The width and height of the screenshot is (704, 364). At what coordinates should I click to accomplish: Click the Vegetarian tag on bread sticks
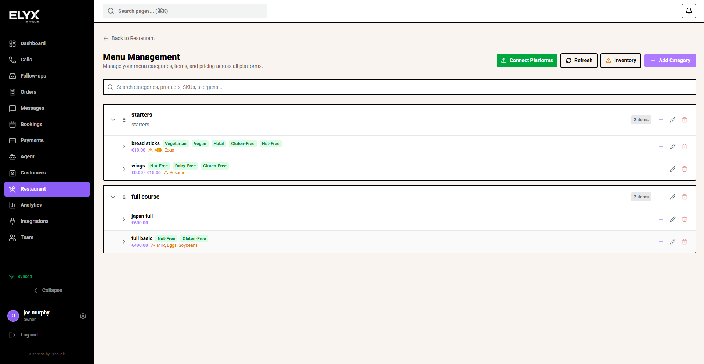176,144
